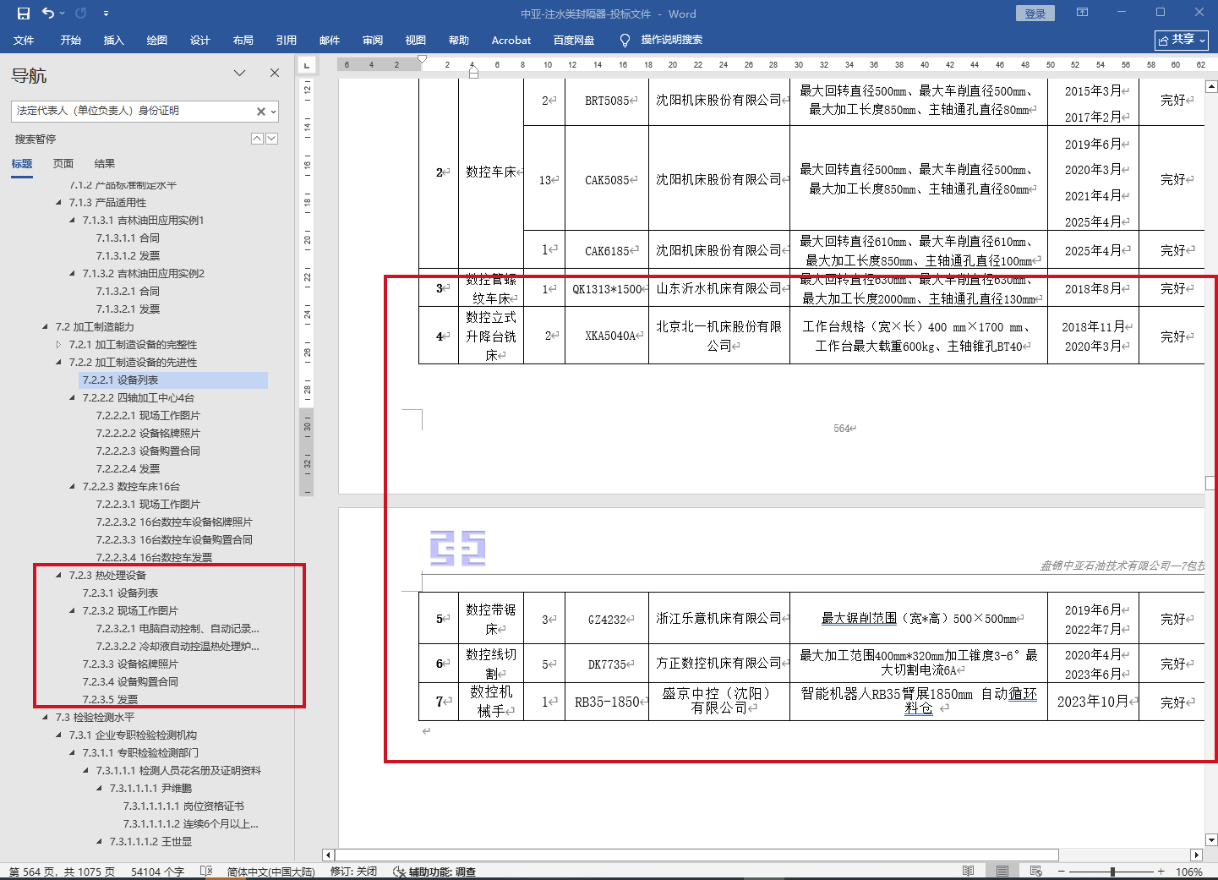Open the 审阅 ribbon tab
Image resolution: width=1218 pixels, height=880 pixels.
(x=373, y=40)
